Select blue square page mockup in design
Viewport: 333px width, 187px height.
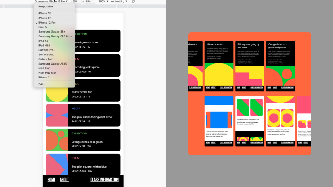pos(219,121)
